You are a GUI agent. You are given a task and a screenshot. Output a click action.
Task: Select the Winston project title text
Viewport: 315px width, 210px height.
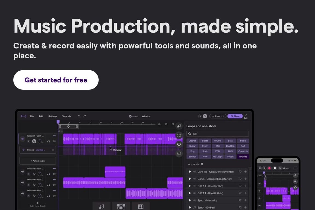[146, 116]
